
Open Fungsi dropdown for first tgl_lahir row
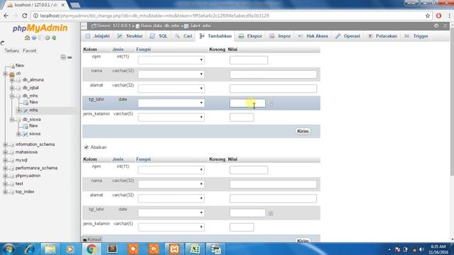click(171, 103)
